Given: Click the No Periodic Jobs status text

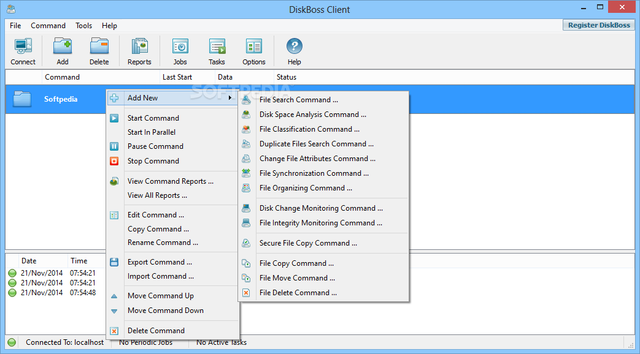Looking at the screenshot, I should (x=145, y=342).
